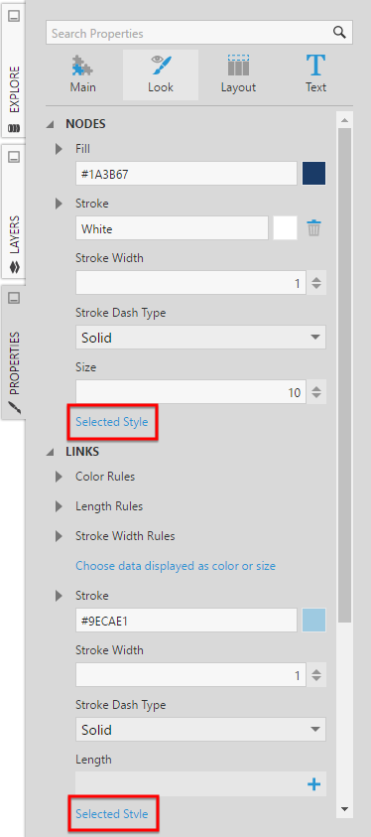Open links Stroke Dash Type dropdown

pos(200,729)
